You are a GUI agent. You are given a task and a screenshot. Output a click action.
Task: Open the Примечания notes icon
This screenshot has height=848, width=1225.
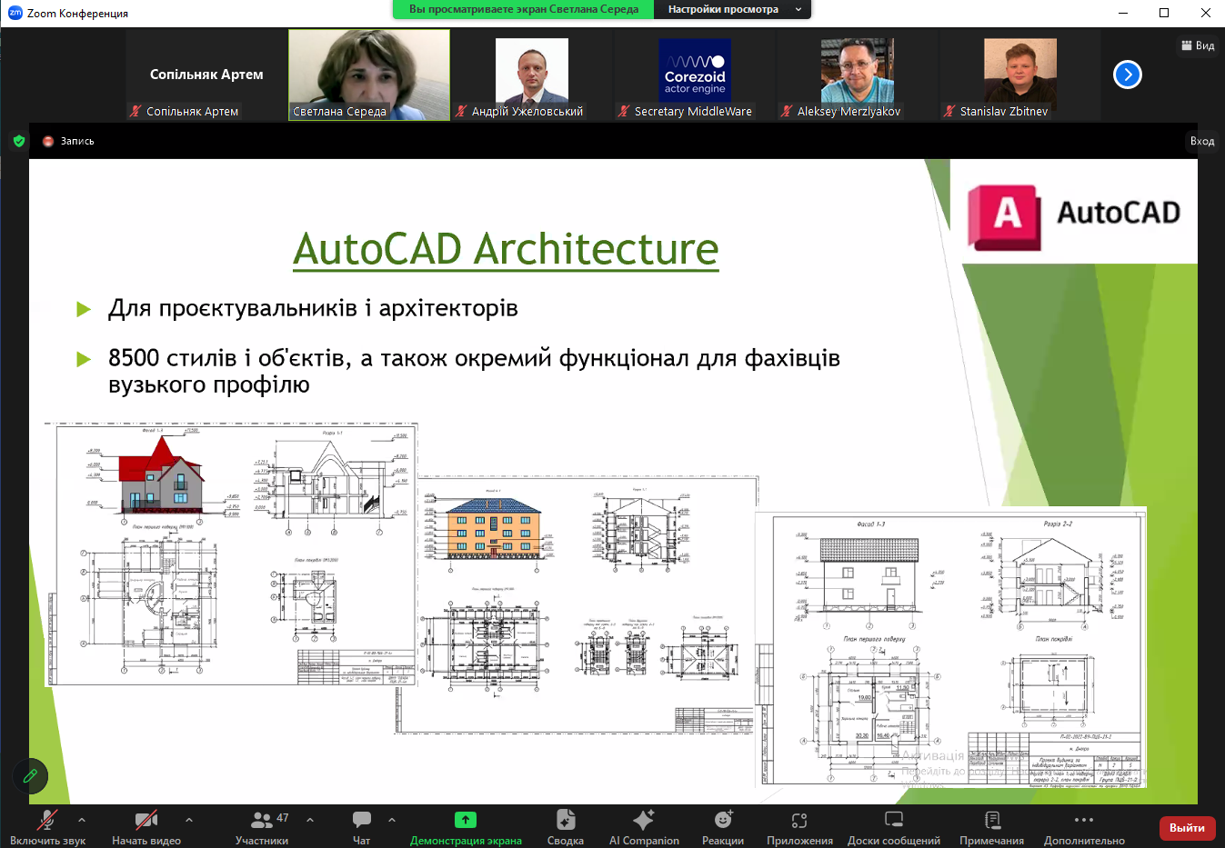(992, 820)
